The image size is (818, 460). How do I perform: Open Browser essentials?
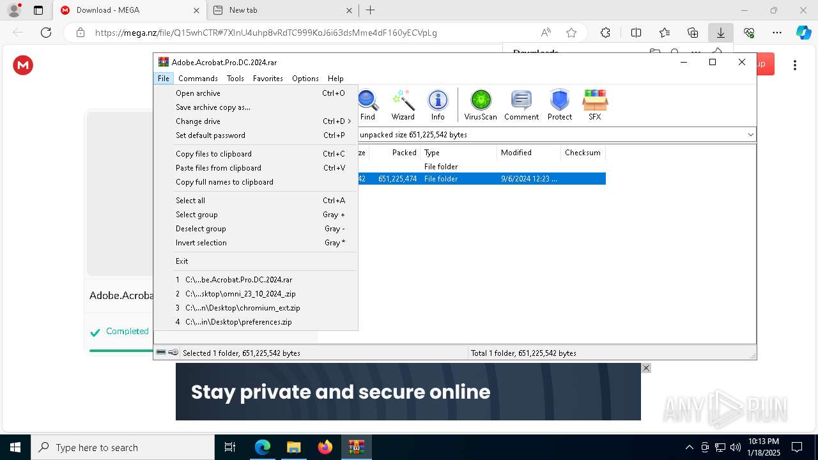pyautogui.click(x=749, y=33)
